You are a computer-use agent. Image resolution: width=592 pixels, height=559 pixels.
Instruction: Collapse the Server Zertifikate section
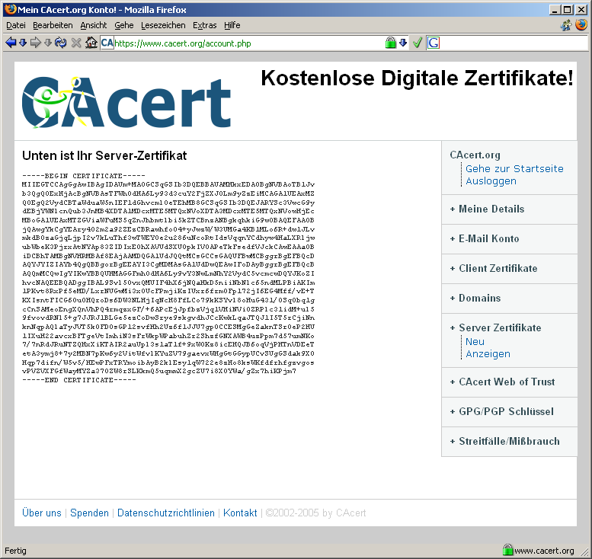(x=495, y=327)
